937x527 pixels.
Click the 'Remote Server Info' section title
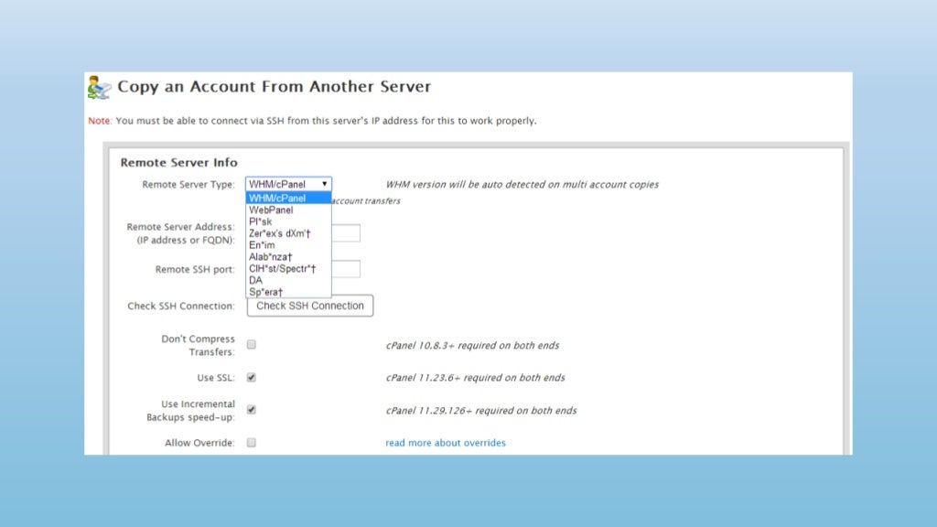178,163
